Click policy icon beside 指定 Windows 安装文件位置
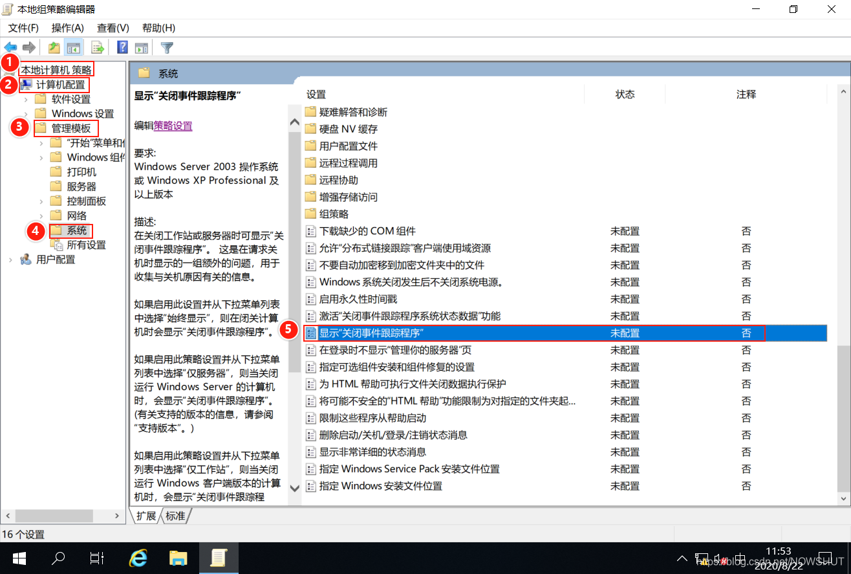 pos(310,486)
